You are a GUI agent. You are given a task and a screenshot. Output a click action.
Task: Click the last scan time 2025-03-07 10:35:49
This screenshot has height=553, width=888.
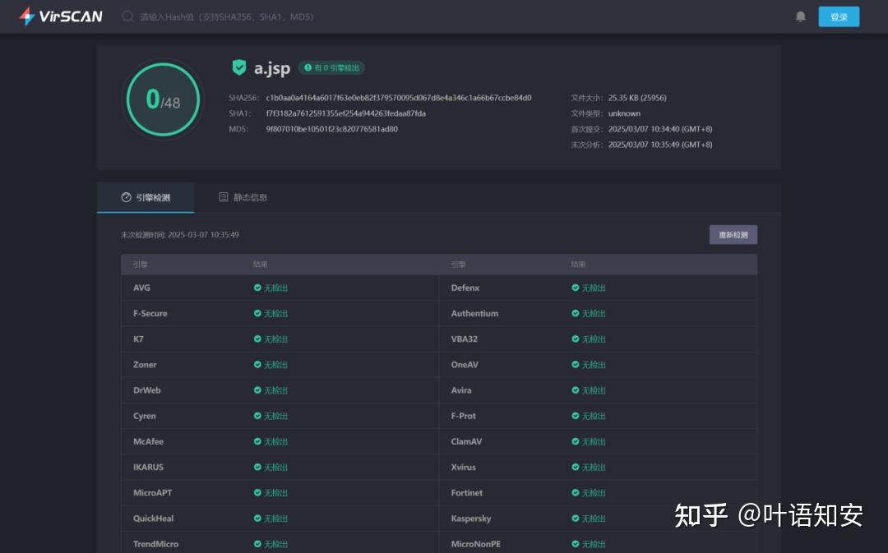(203, 235)
